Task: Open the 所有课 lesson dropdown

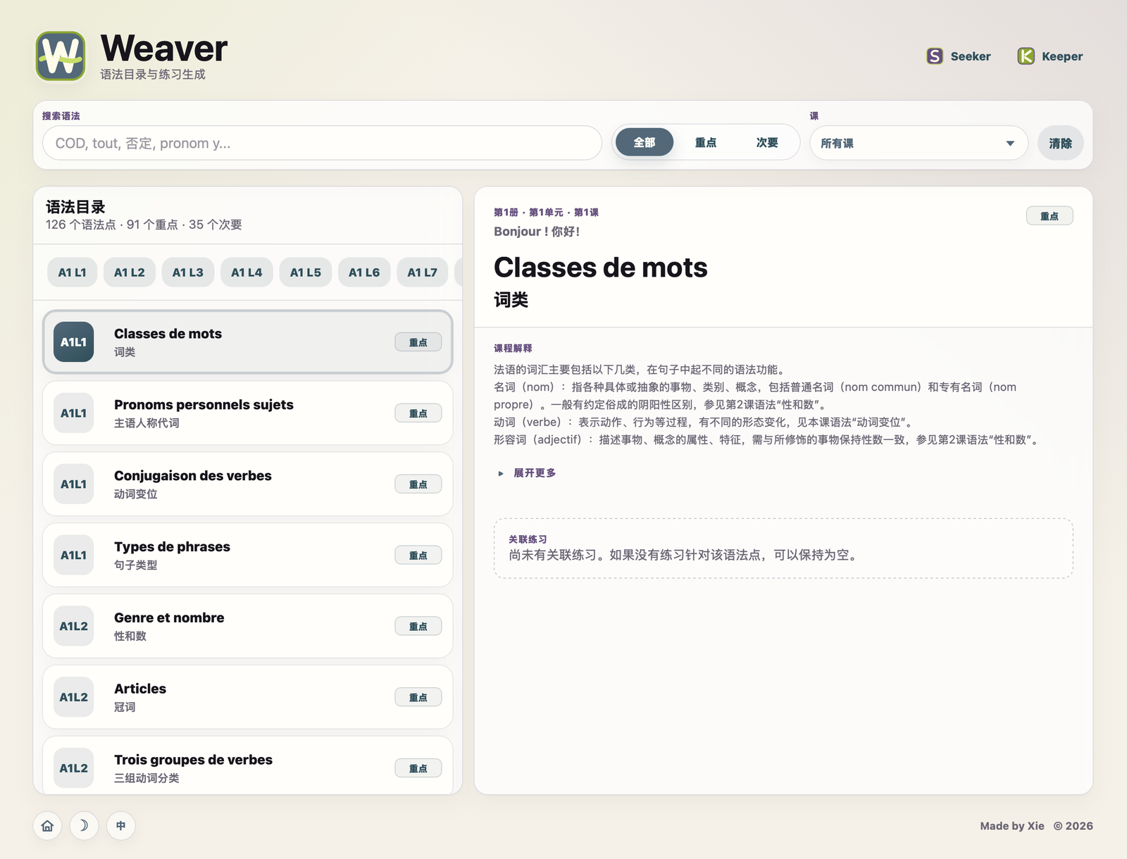Action: point(919,143)
